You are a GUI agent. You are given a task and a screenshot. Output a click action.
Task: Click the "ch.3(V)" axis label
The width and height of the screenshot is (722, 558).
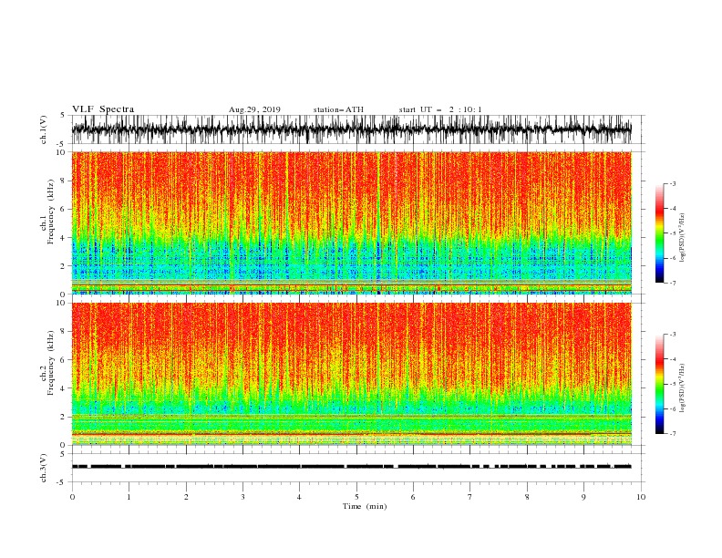pyautogui.click(x=44, y=468)
